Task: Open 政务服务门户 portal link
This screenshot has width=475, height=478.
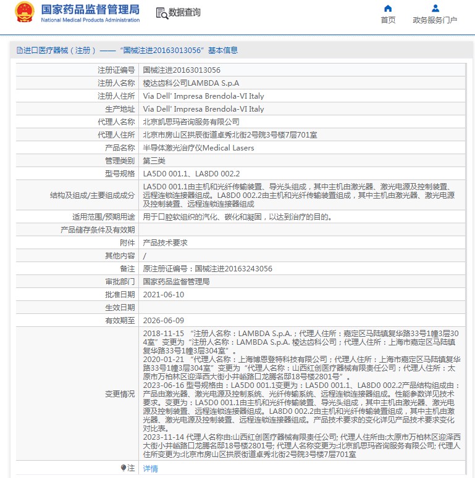Action: pyautogui.click(x=435, y=20)
